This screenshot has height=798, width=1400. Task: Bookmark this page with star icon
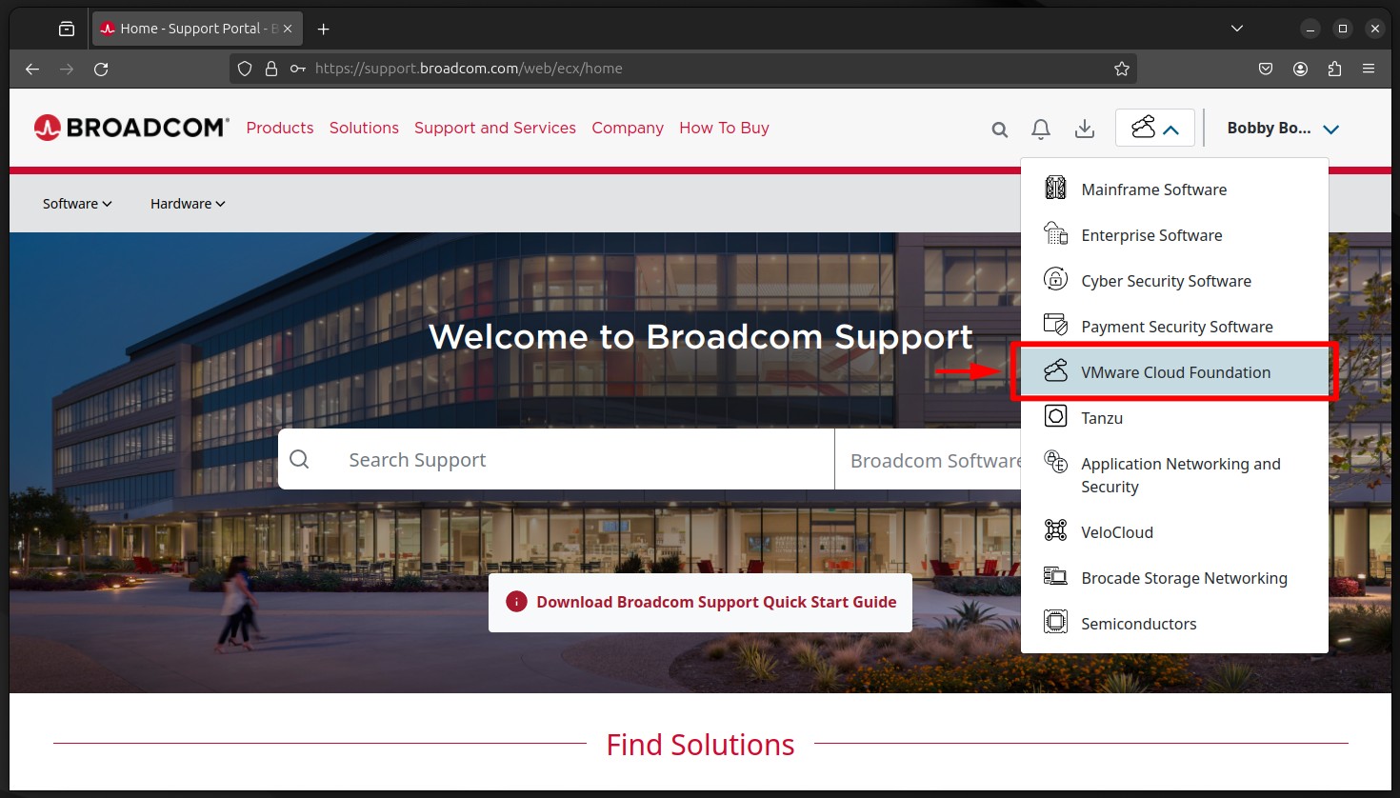1122,69
